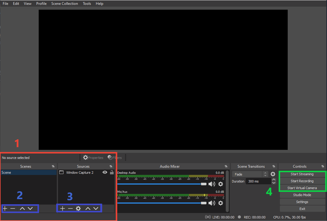The width and height of the screenshot is (327, 221).
Task: Undock the Controls panel
Action: (x=323, y=166)
